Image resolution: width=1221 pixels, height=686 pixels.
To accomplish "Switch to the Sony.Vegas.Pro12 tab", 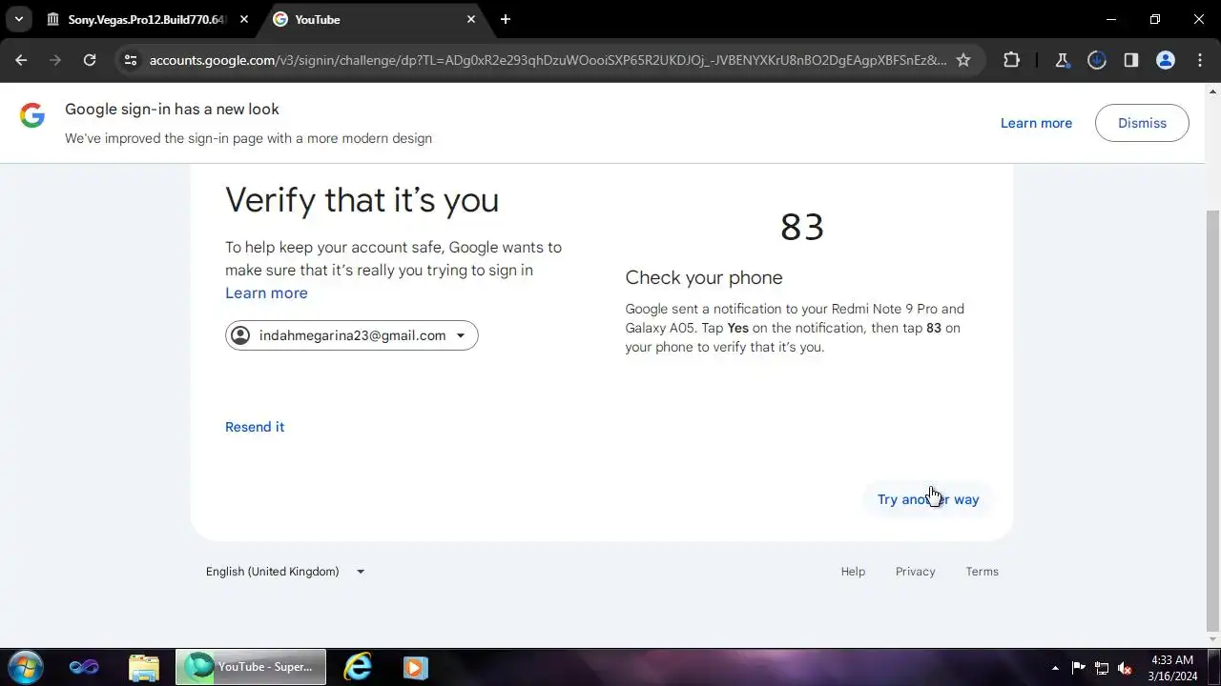I will pyautogui.click(x=148, y=19).
